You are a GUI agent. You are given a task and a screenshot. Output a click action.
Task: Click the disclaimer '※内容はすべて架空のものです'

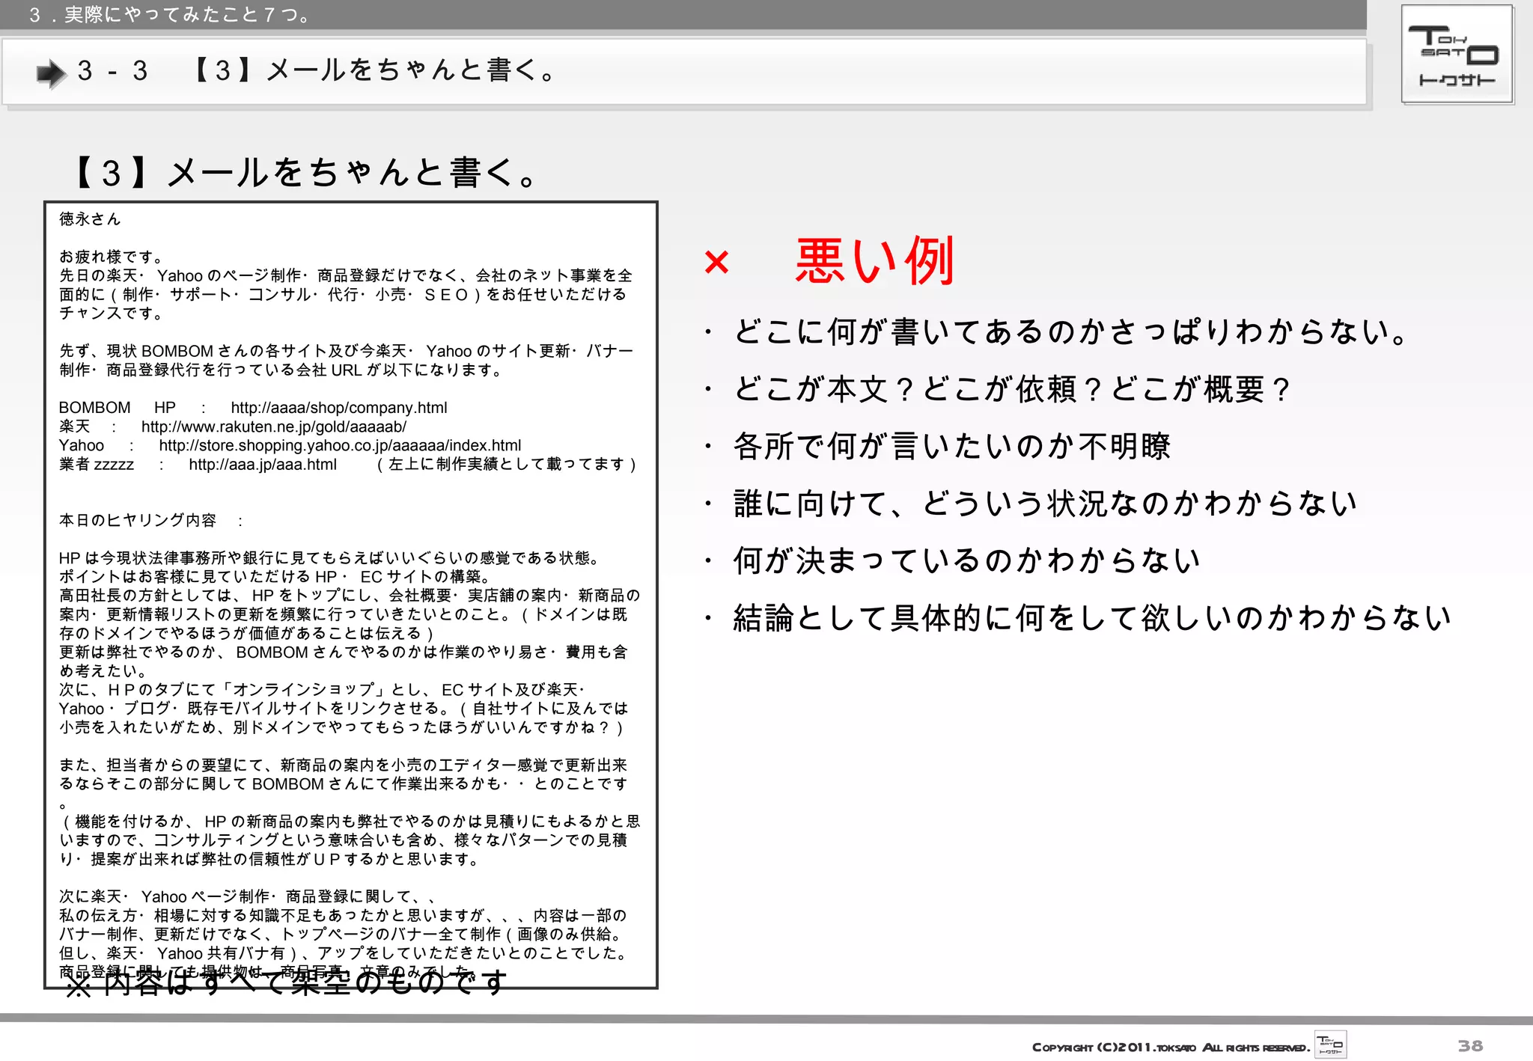(287, 982)
